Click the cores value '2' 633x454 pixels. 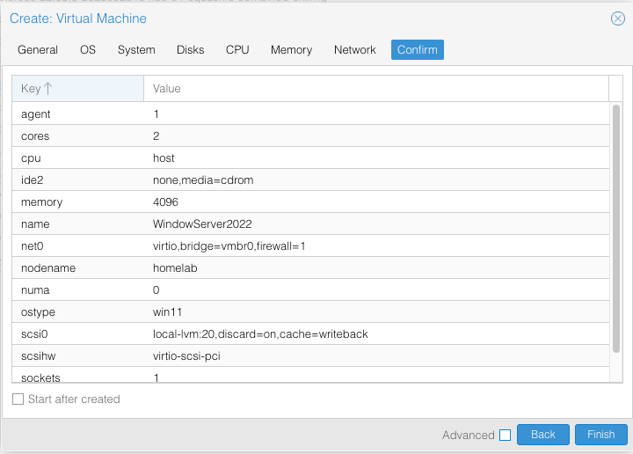point(156,136)
